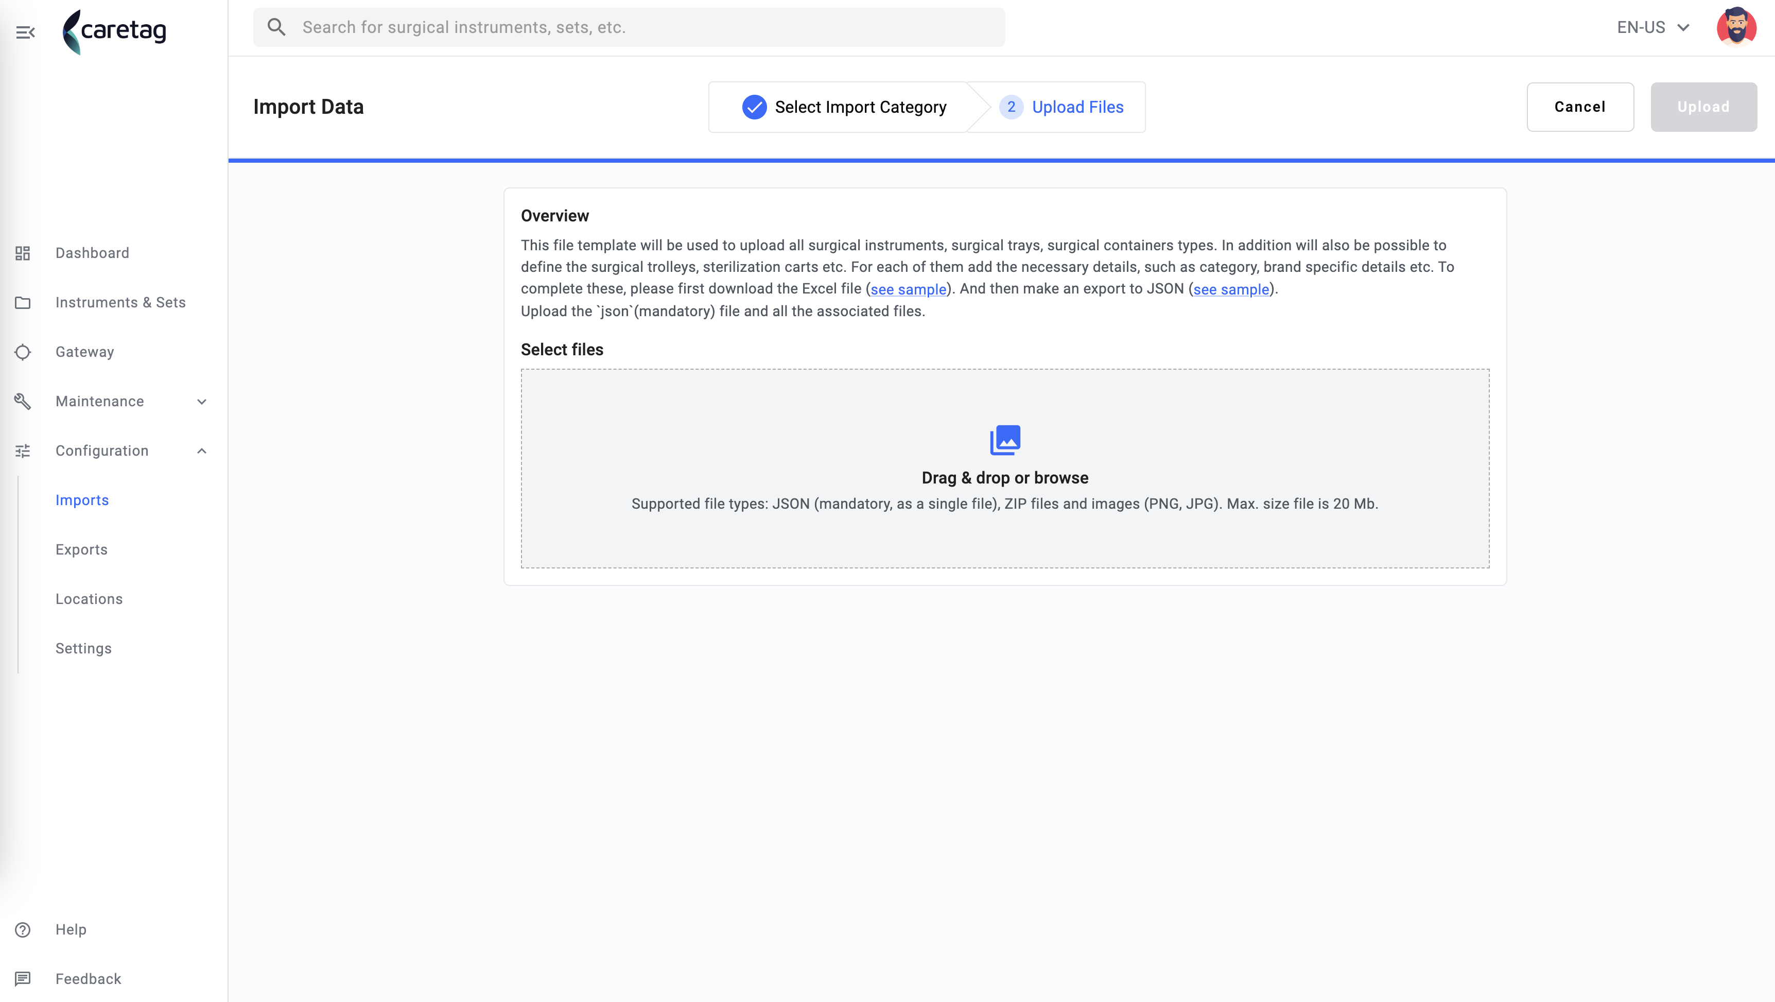Click the caretag logo
Image resolution: width=1775 pixels, height=1002 pixels.
point(114,32)
